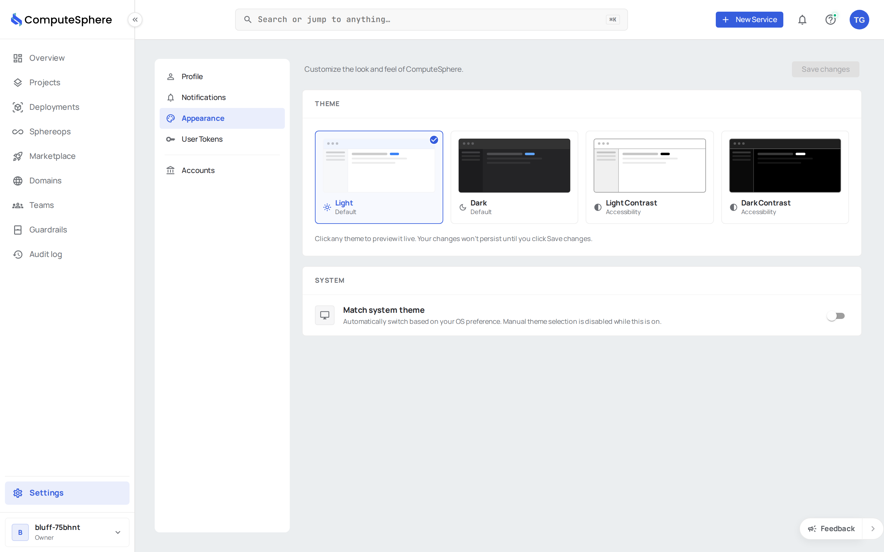The width and height of the screenshot is (884, 552).
Task: Click the Teams people icon
Action: [x=17, y=205]
